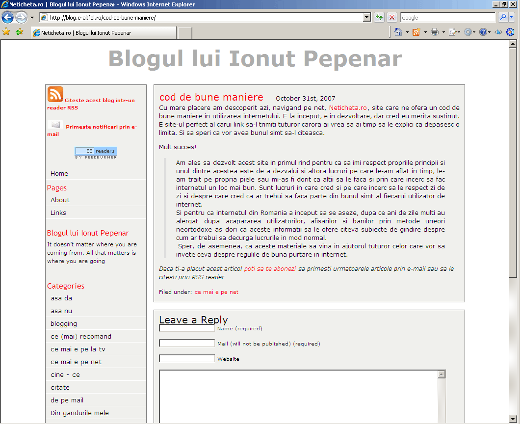Click the 'poti sa te abonezi' link
This screenshot has width=520, height=424.
(x=270, y=268)
